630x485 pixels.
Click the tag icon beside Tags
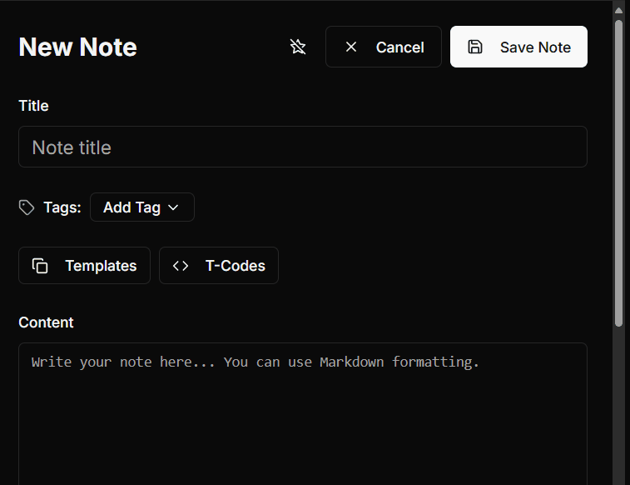[x=27, y=207]
